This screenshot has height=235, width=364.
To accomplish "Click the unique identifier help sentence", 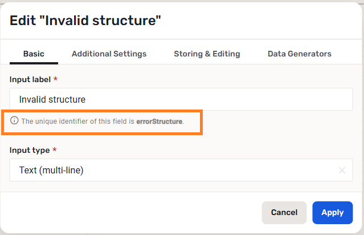I will click(78, 121).
